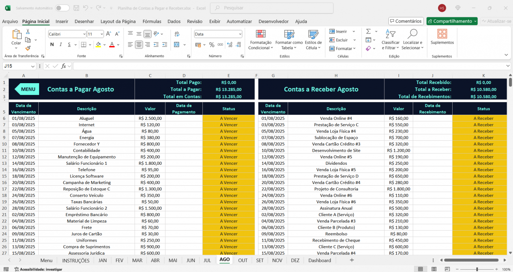Click the MENU arrow button in sheet
This screenshot has width=513, height=272.
(27, 89)
